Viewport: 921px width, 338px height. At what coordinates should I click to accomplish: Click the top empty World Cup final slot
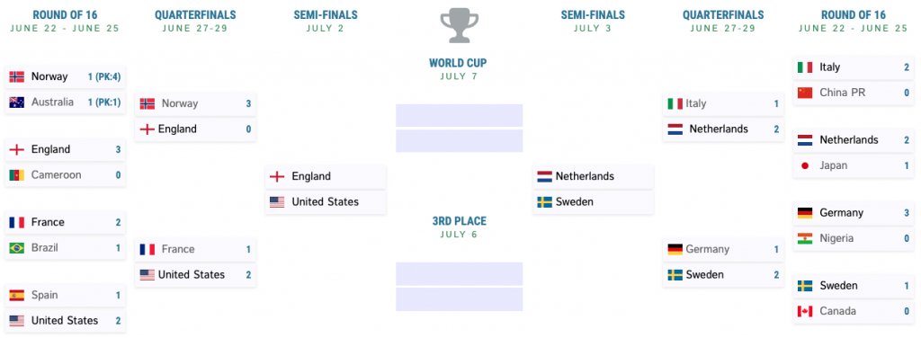click(459, 116)
